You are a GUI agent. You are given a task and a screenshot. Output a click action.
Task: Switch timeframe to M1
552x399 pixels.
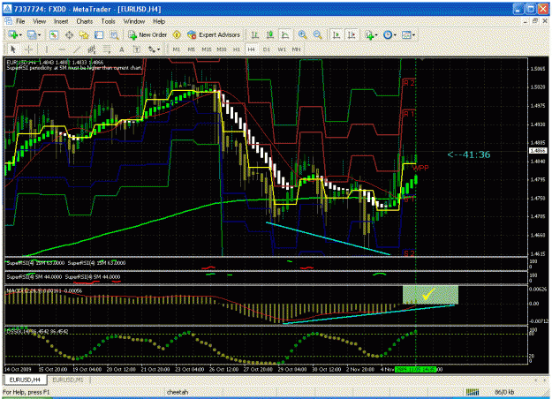(x=177, y=49)
